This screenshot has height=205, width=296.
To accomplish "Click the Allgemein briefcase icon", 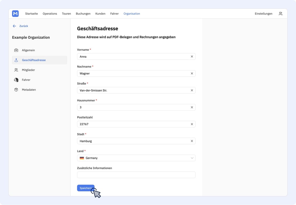I will click(16, 50).
